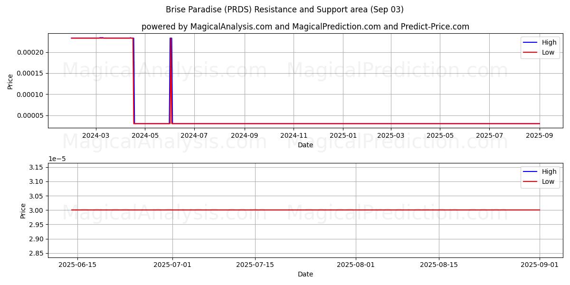Click the '0.00015' y-axis tick label

(x=30, y=73)
